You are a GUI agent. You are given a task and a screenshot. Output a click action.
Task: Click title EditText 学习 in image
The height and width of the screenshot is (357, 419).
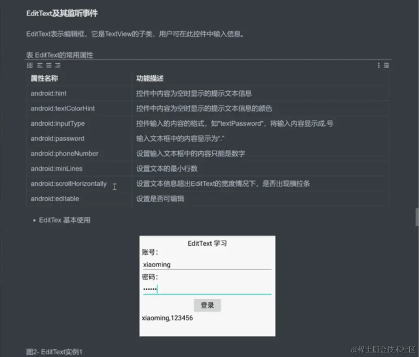point(207,243)
